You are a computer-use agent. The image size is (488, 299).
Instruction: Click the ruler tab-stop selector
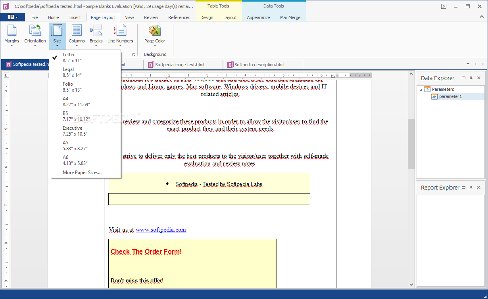[6, 75]
